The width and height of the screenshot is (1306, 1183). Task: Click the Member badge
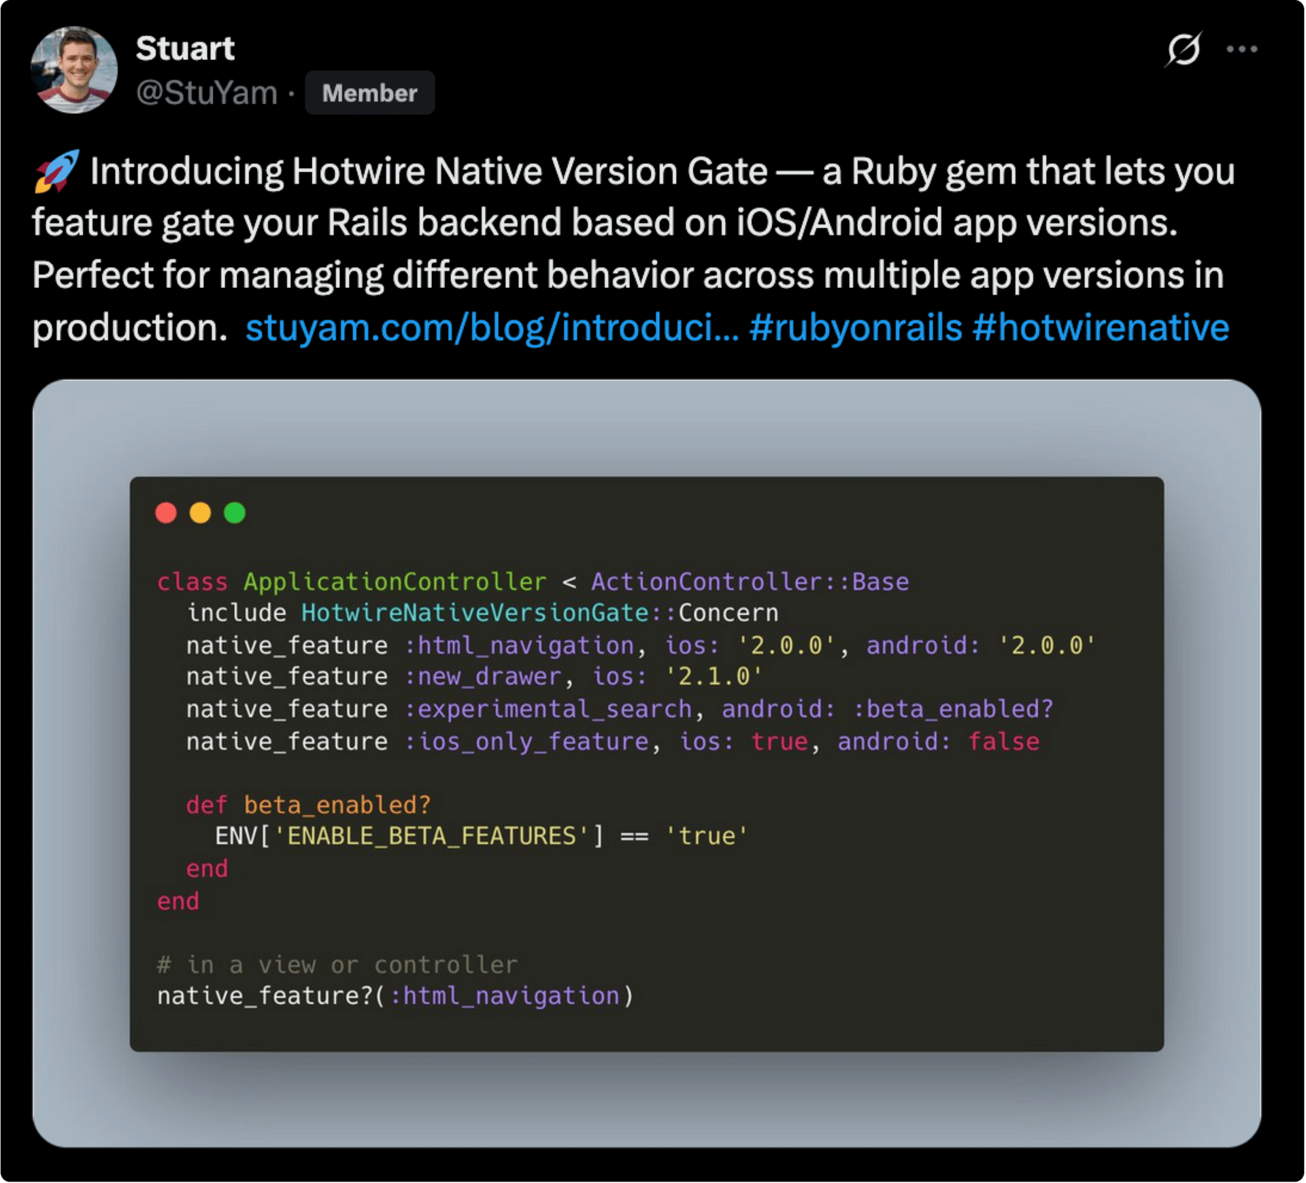[x=369, y=93]
